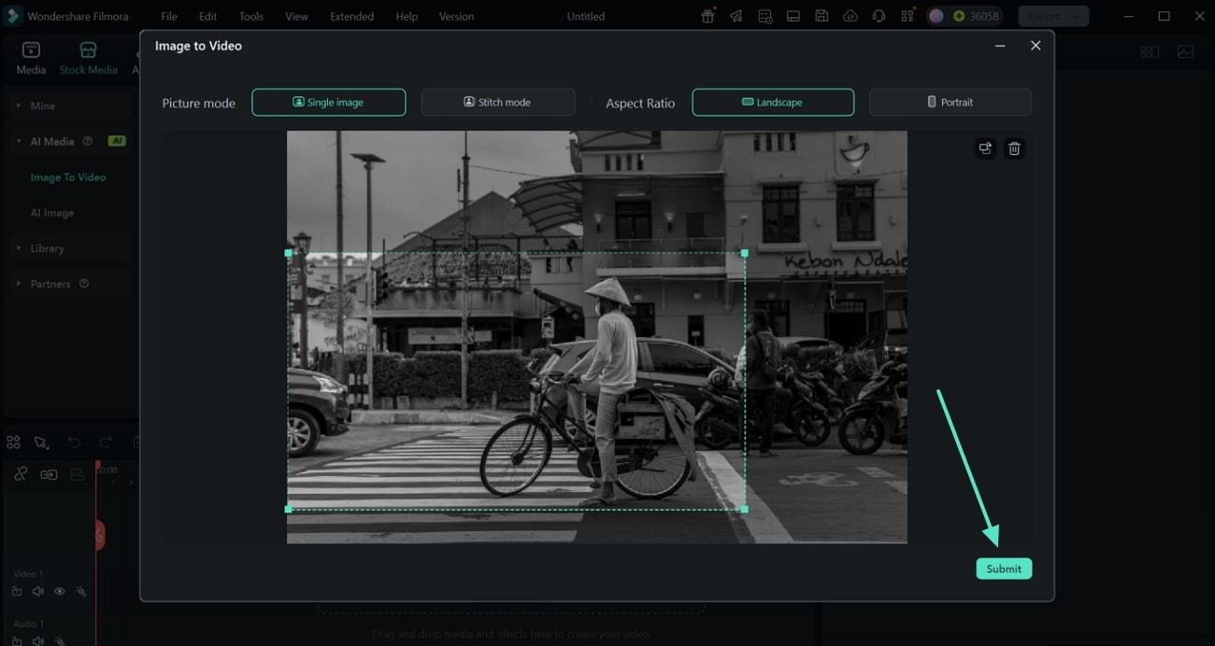This screenshot has height=646, width=1215.
Task: Switch to the Stock Media tab
Action: 89,58
